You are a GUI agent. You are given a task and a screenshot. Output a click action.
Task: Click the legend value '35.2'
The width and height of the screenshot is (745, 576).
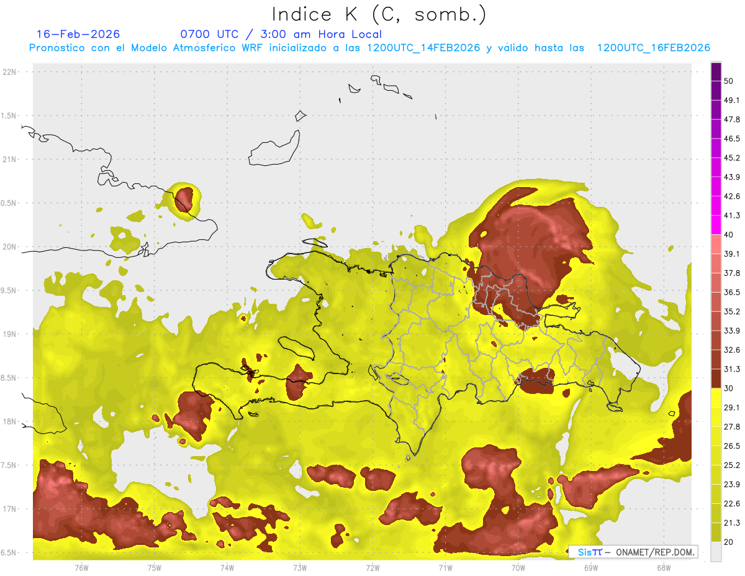[732, 311]
